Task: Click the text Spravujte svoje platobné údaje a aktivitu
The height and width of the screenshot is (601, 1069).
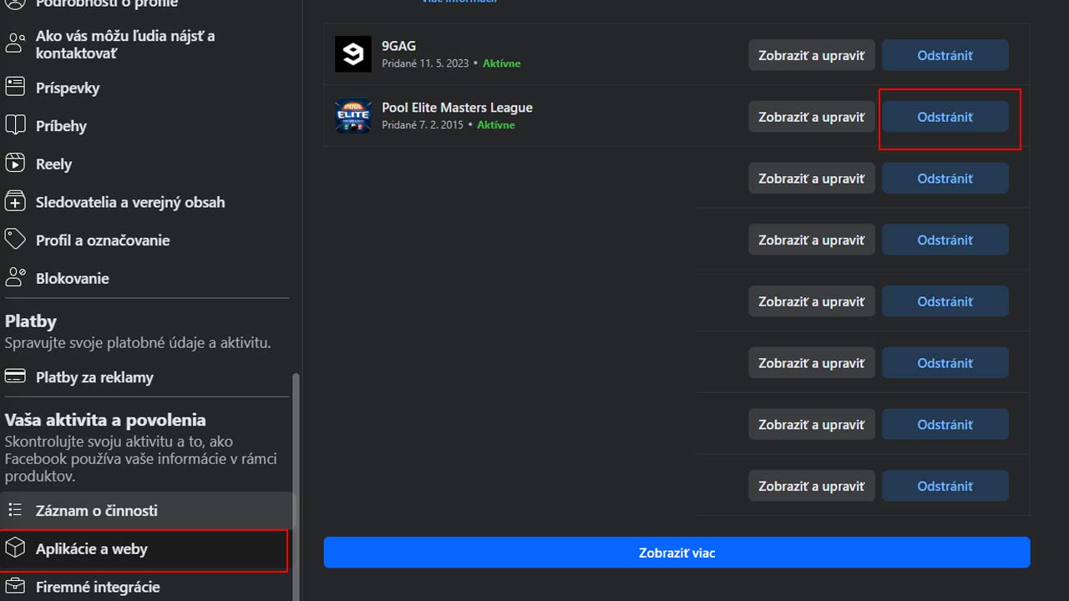Action: [x=138, y=343]
